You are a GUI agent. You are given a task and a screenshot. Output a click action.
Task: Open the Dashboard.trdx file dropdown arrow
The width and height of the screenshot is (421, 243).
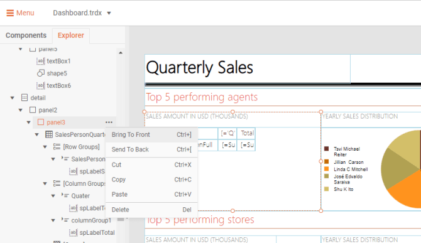(109, 13)
